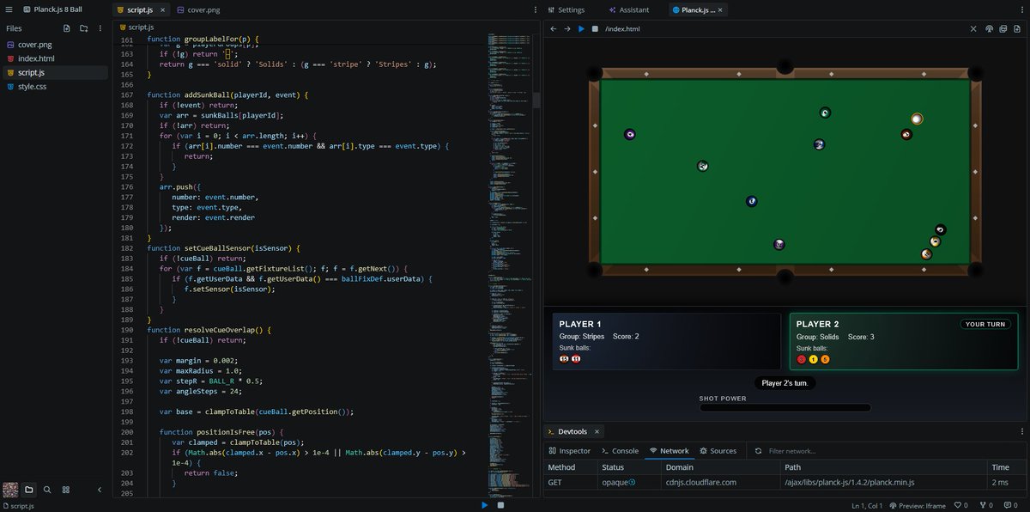
Task: Edit the /index.html preview address field
Action: 783,28
